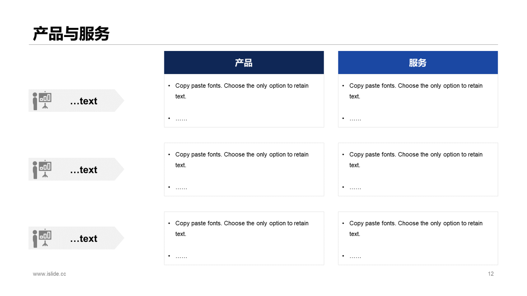Screen dimensions: 527x296
Task: Select top text box under 服务
Action: 418,101
